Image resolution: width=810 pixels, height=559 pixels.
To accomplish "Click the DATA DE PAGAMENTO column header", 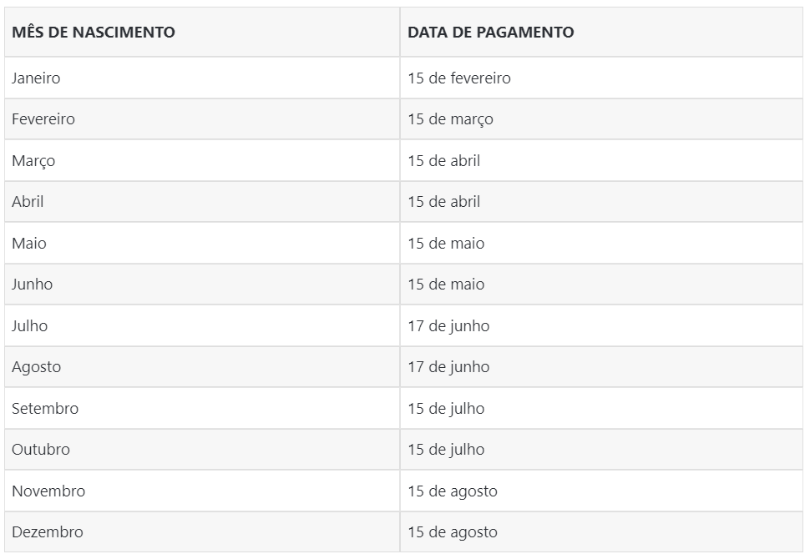I will point(490,33).
